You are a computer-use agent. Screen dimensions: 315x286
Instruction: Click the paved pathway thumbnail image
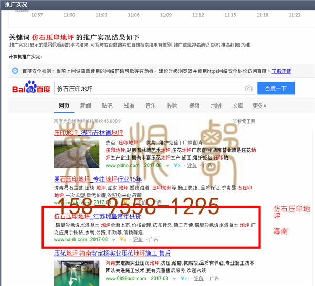click(x=77, y=154)
